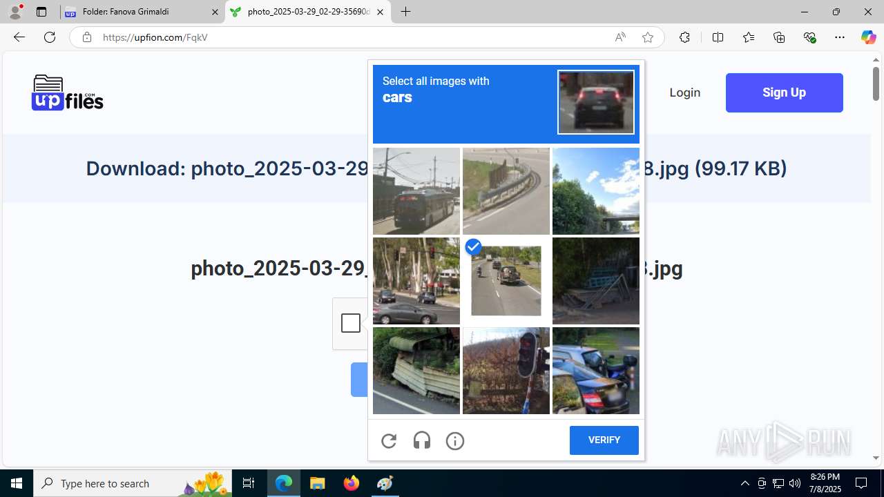
Task: Click the browser Back arrow
Action: tap(19, 37)
